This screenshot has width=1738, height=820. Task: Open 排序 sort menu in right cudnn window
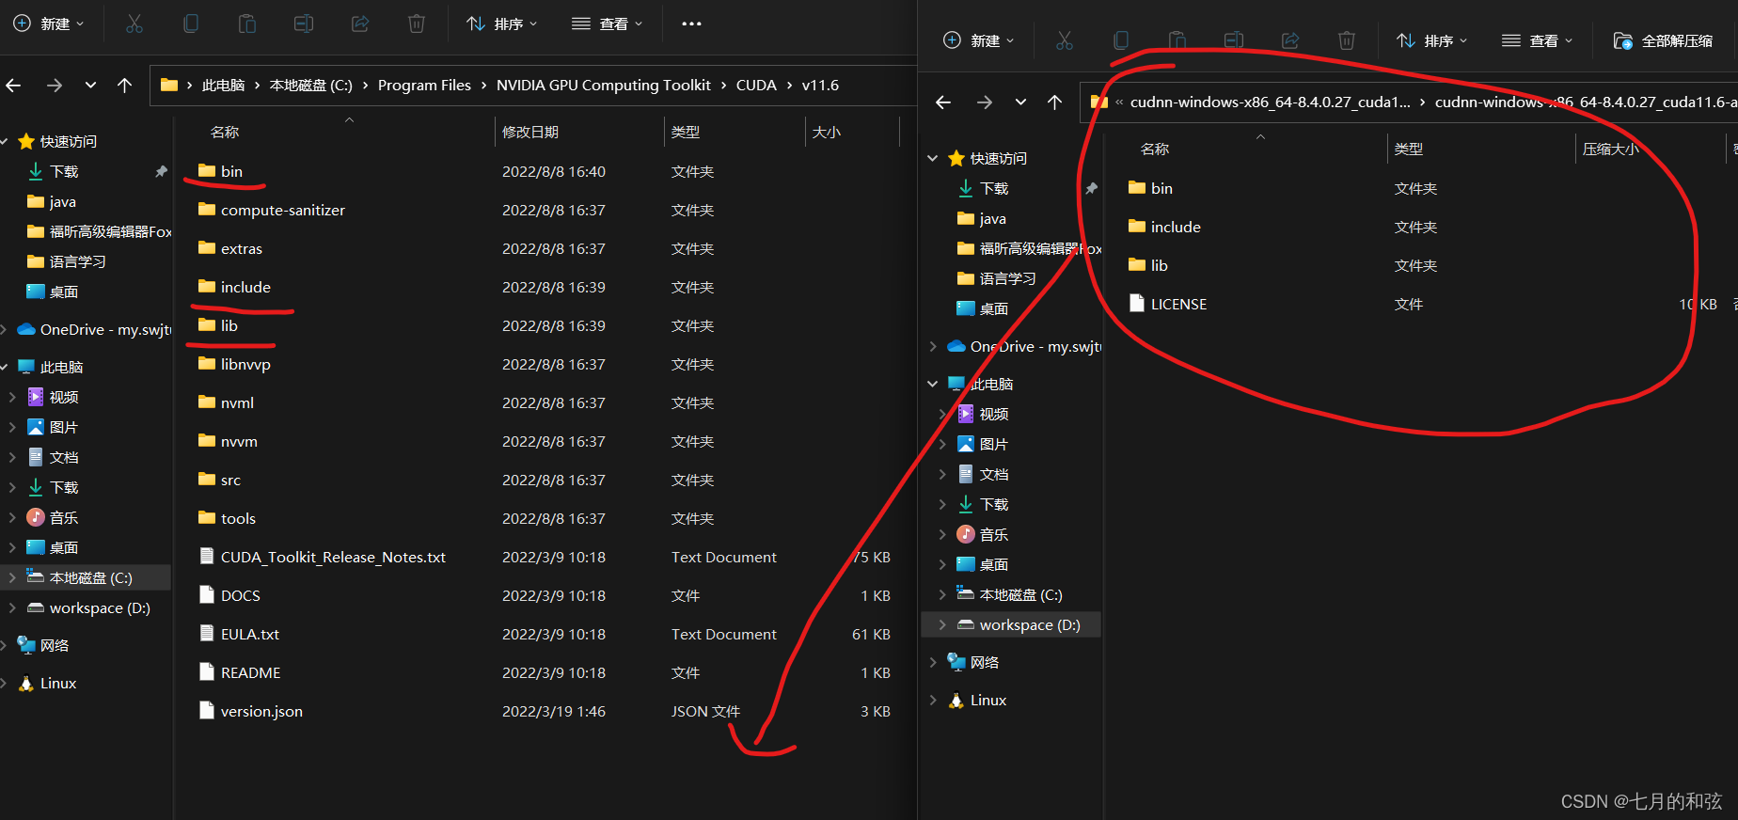1432,40
